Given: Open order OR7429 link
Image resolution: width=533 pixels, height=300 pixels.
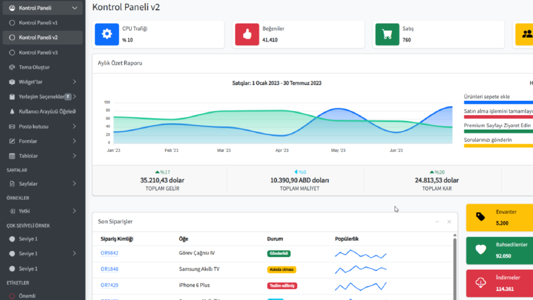Looking at the screenshot, I should 109,285.
